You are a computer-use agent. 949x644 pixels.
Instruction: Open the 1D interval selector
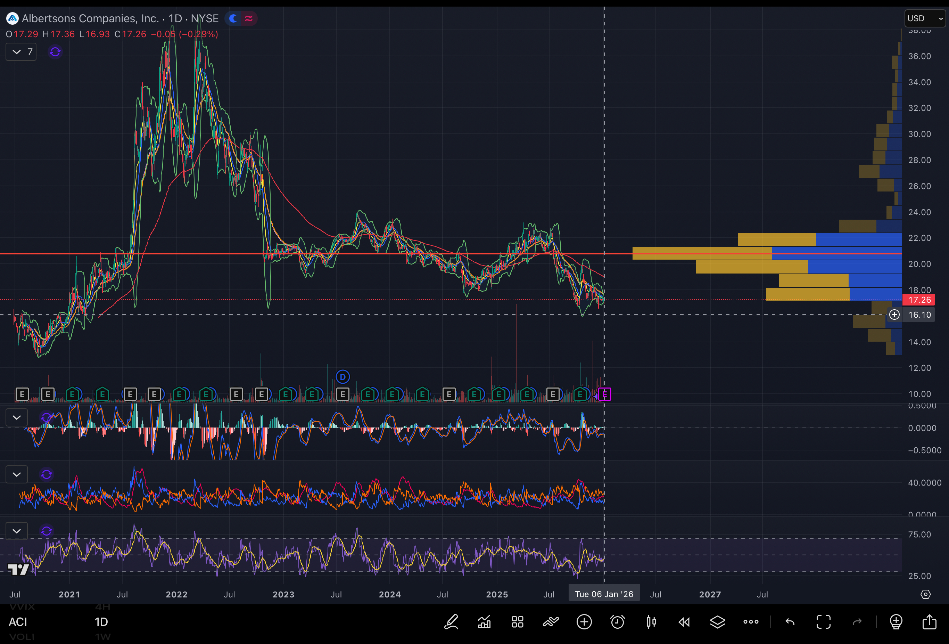[101, 622]
